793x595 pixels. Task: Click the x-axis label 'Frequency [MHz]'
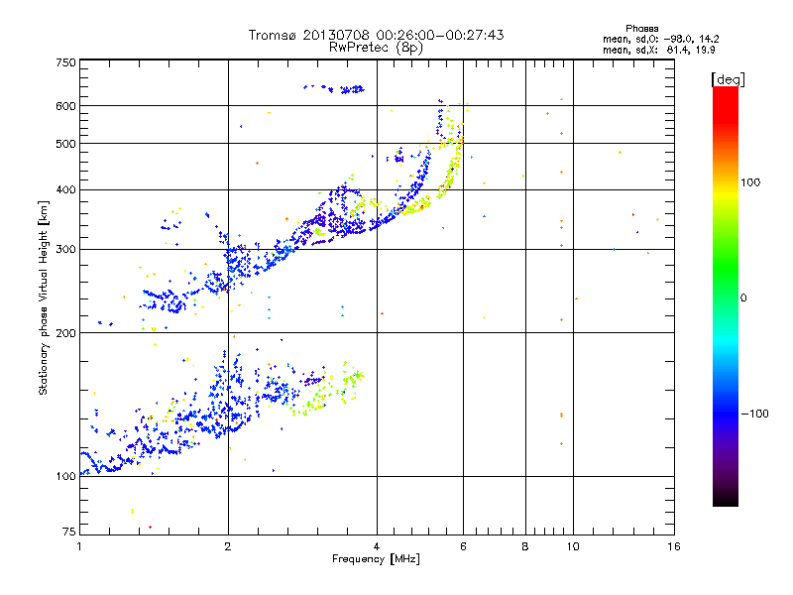(376, 559)
